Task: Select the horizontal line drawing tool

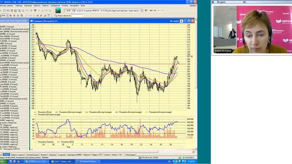Action: [x=30, y=15]
